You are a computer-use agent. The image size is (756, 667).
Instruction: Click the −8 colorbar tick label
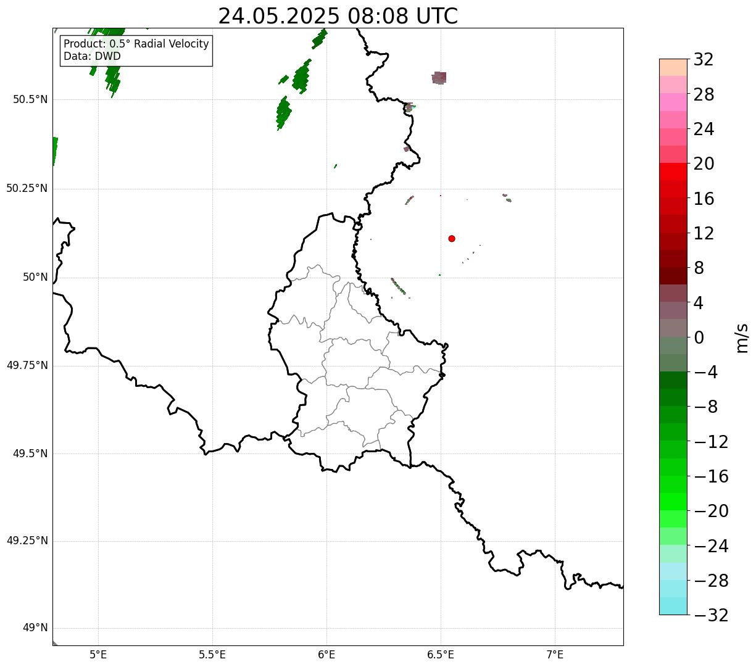[x=706, y=407]
